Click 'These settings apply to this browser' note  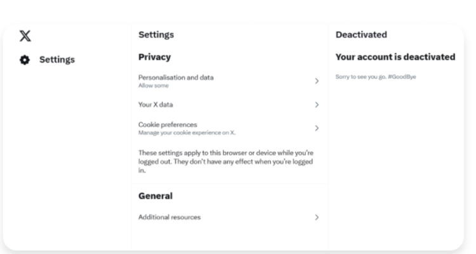coord(226,162)
